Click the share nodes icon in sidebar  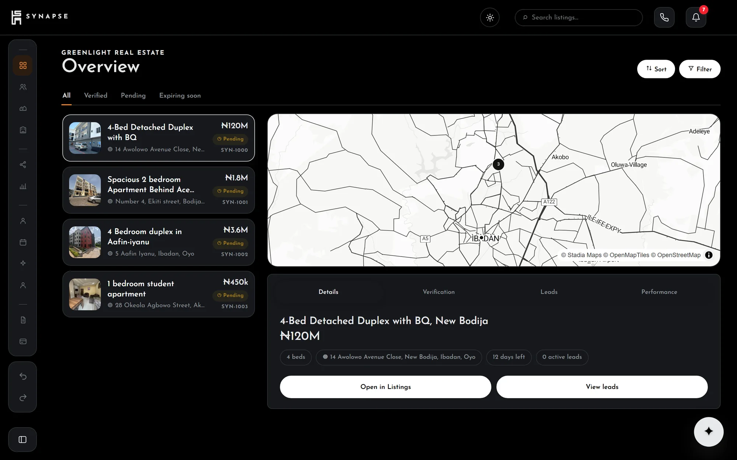pos(23,164)
